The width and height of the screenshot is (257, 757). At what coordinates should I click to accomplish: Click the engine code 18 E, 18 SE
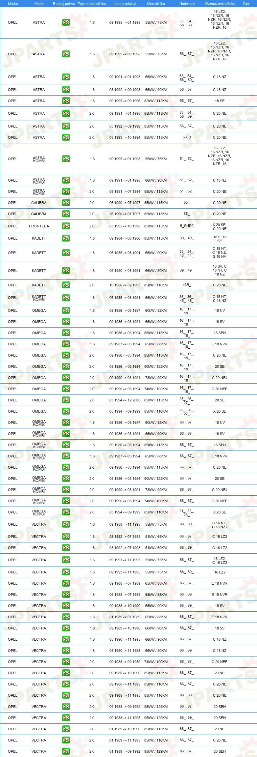click(220, 239)
